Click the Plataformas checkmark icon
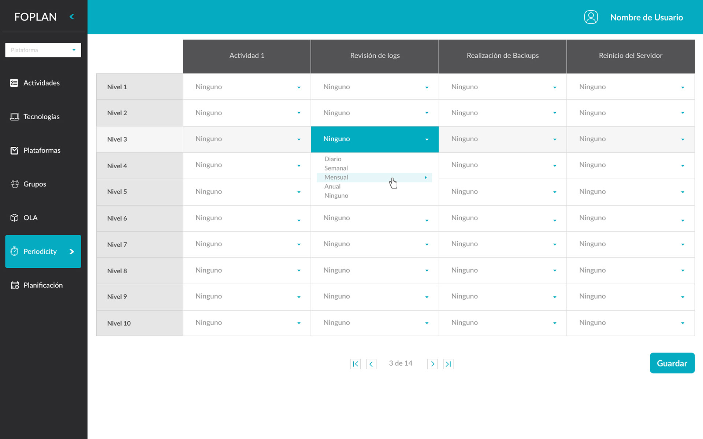 point(14,150)
